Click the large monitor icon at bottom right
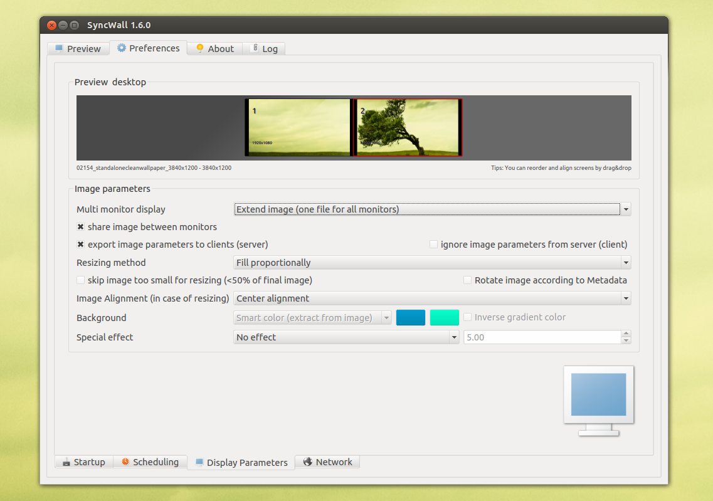 [x=598, y=400]
